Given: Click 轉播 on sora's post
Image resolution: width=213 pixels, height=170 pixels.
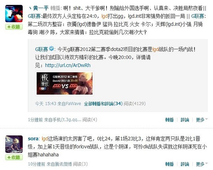Looking at the screenshot, I should coord(169,164).
